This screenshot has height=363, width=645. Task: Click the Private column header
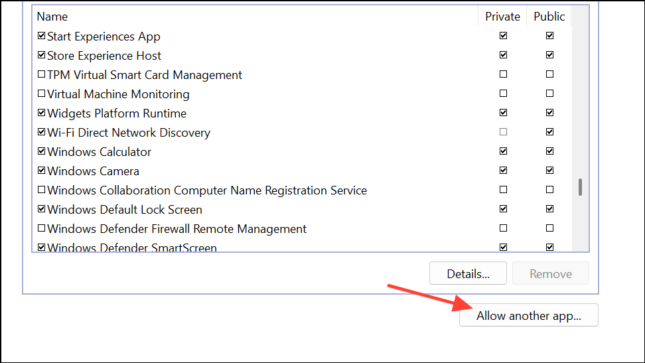[x=502, y=16]
